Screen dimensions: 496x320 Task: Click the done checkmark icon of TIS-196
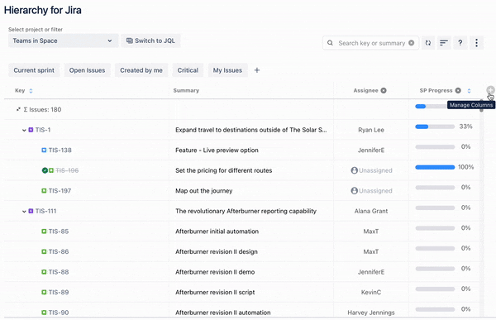click(45, 170)
